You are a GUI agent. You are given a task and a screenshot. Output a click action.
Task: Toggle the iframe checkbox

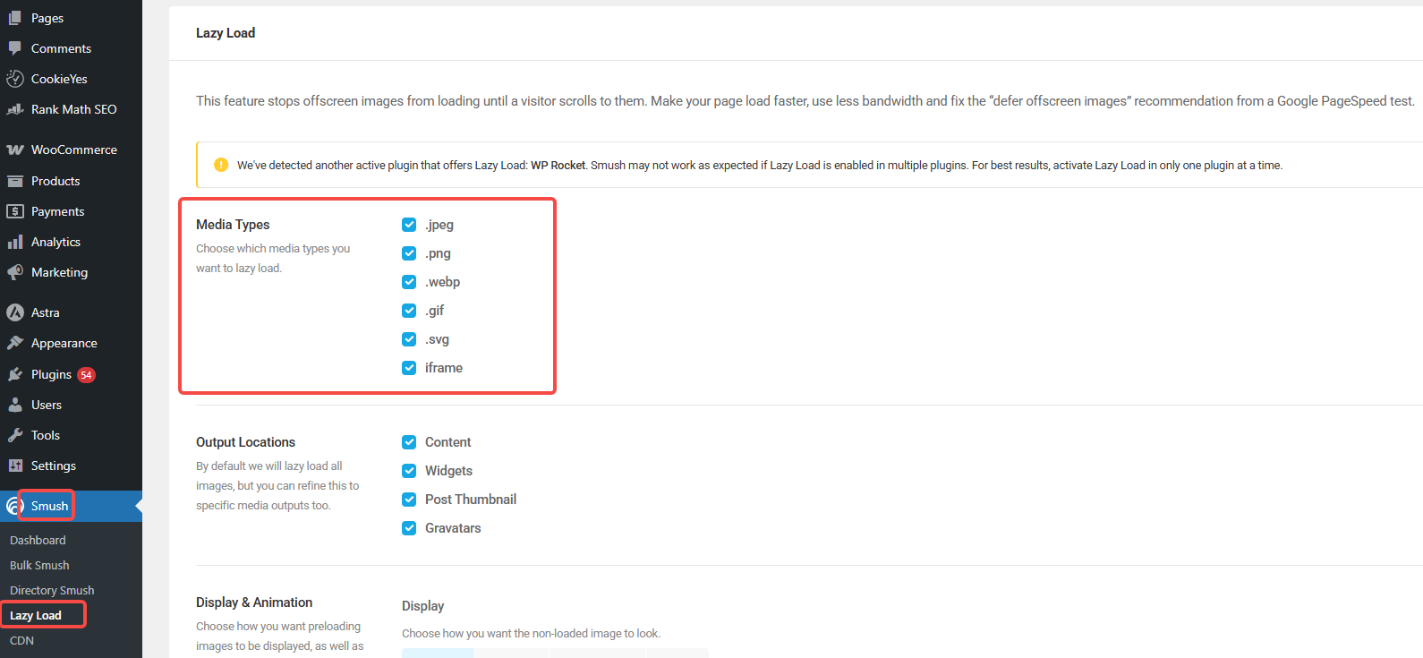[x=409, y=368]
